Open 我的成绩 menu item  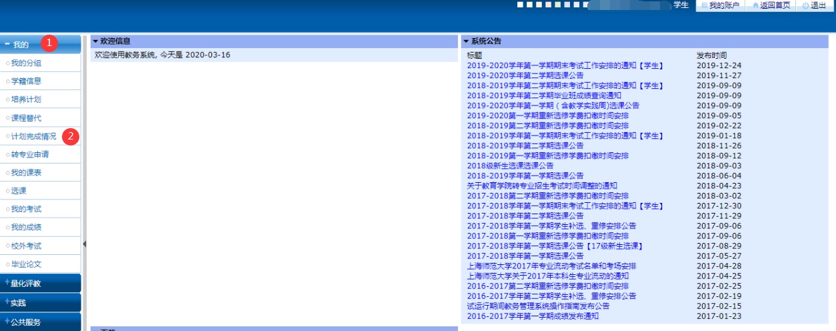click(x=26, y=228)
